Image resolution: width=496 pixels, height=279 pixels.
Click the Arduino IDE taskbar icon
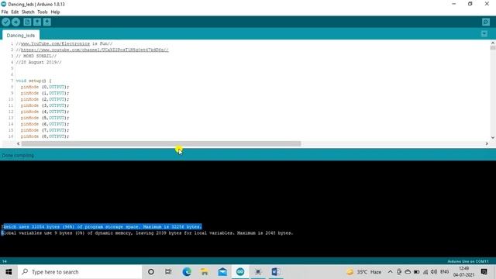tap(240, 272)
